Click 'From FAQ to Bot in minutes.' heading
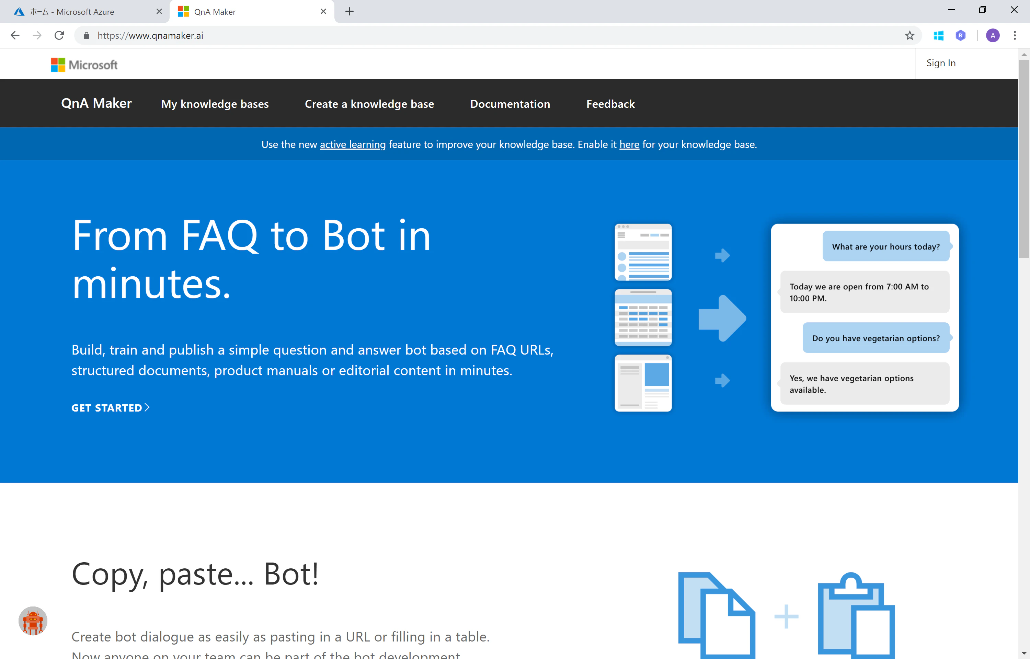The image size is (1030, 659). (251, 259)
